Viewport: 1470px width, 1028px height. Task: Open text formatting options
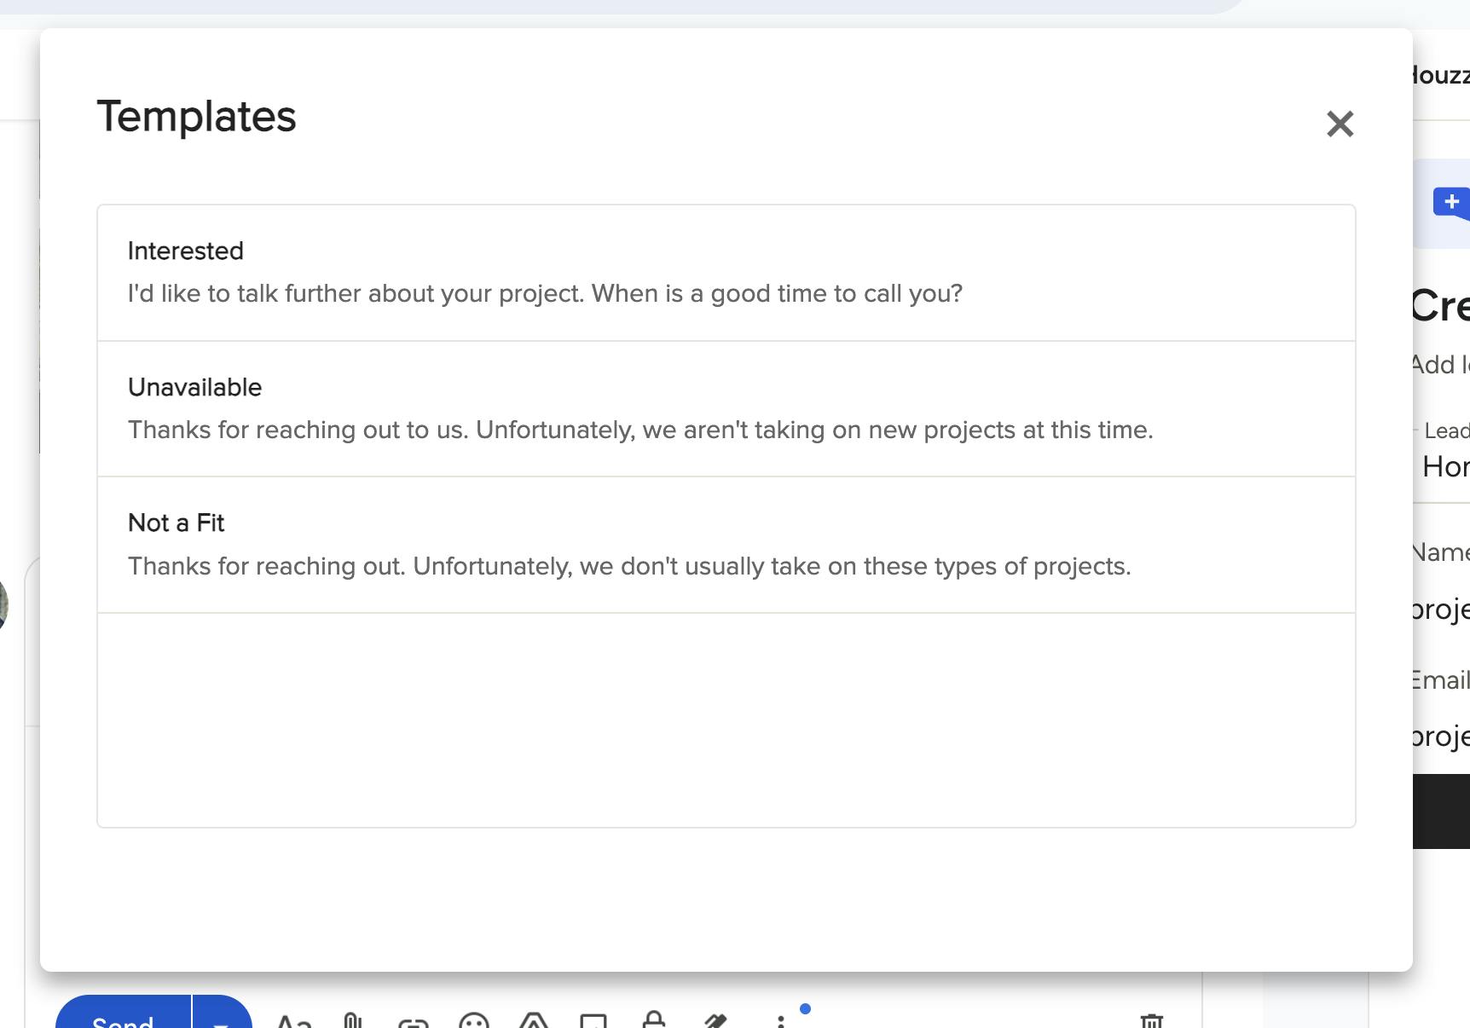294,1020
